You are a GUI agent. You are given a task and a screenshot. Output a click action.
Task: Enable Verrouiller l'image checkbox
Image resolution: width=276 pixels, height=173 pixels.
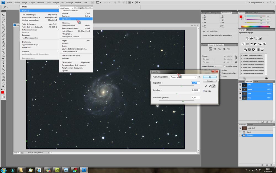pos(224,66)
